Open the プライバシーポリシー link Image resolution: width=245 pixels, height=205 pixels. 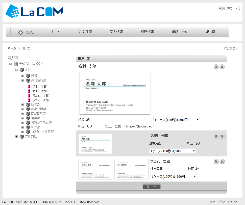point(225,202)
